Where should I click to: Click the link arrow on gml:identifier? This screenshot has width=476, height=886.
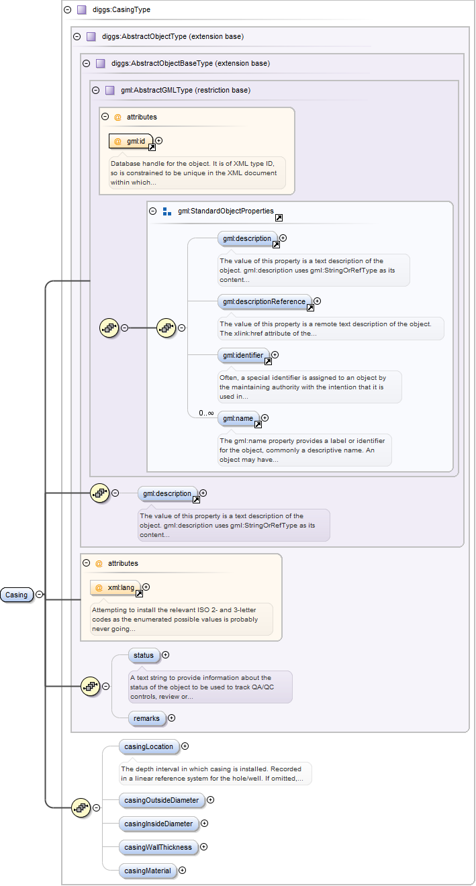[268, 361]
